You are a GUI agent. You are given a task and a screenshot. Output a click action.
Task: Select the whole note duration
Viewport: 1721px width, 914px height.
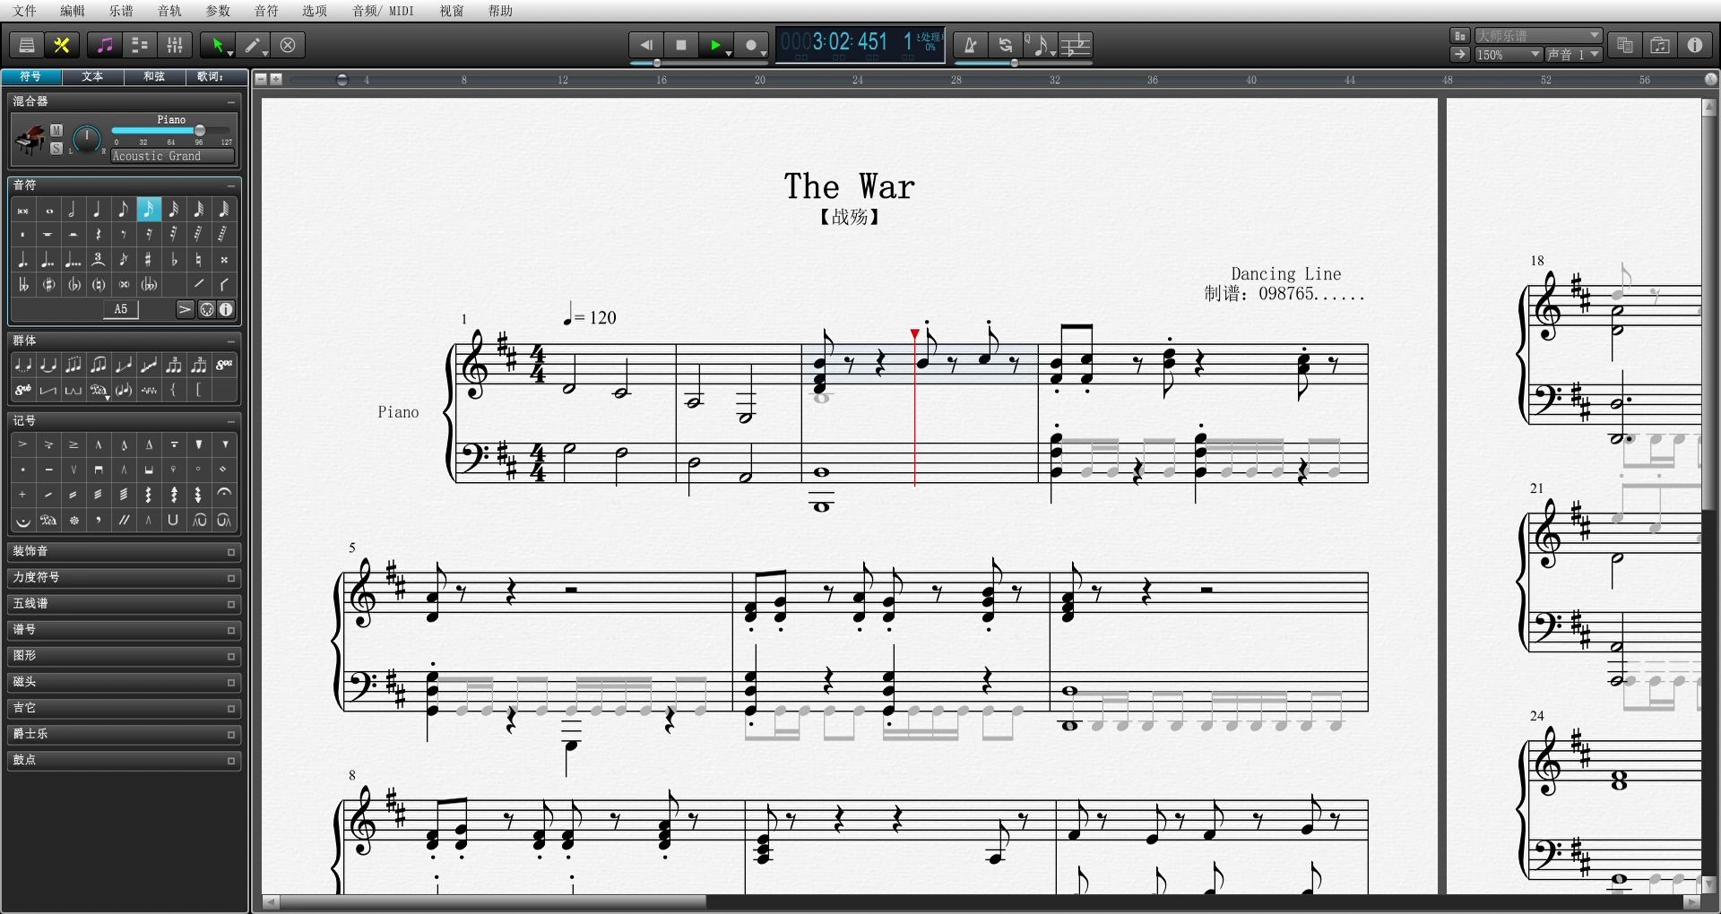(x=48, y=210)
